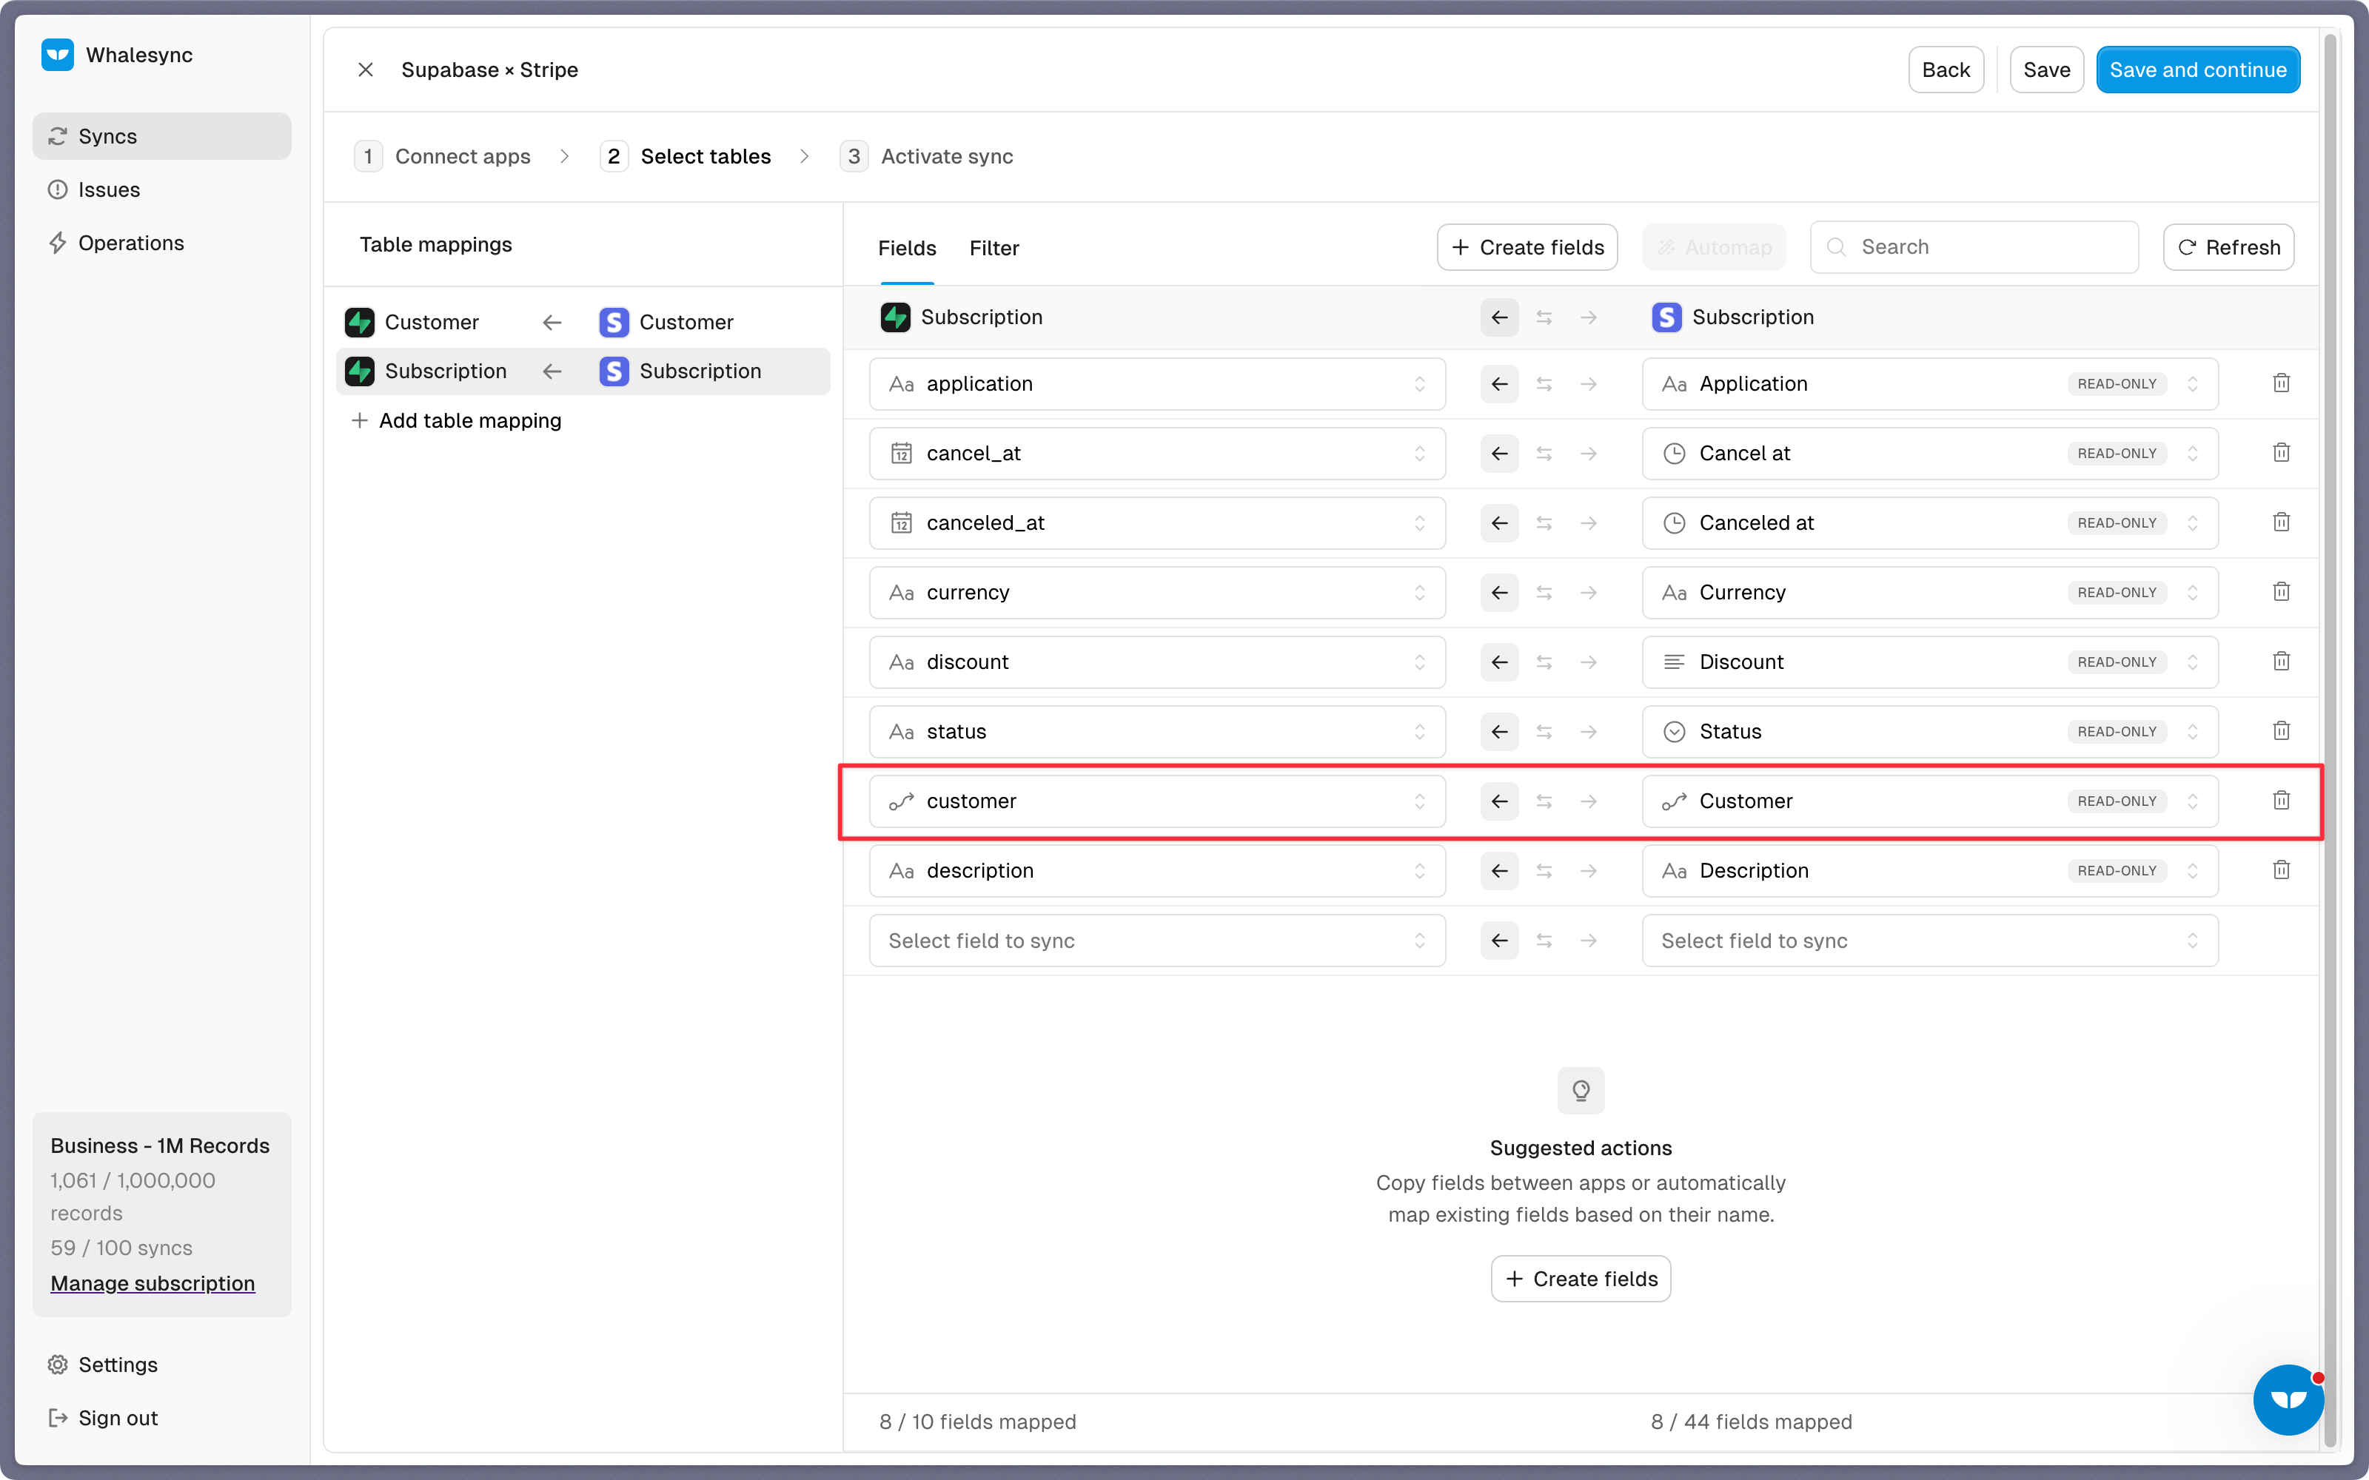Click the disabled Automap button

(x=1713, y=246)
